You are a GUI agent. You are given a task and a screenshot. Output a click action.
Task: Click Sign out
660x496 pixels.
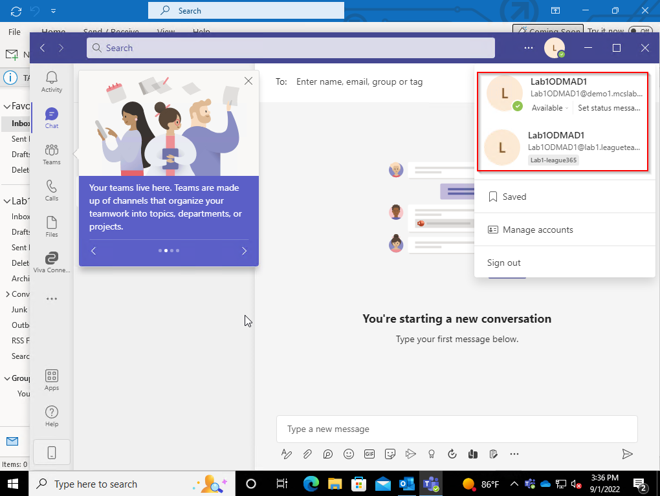(x=504, y=263)
